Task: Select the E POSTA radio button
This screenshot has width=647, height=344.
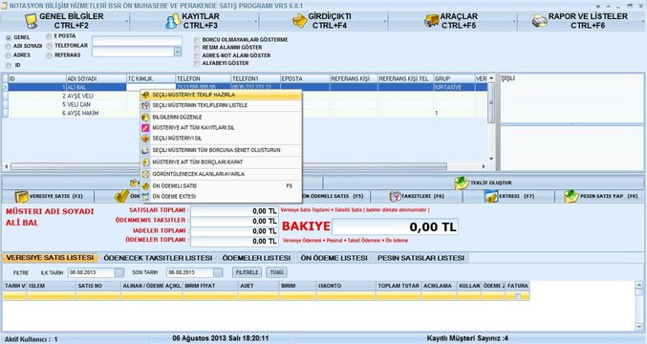Action: (x=49, y=36)
